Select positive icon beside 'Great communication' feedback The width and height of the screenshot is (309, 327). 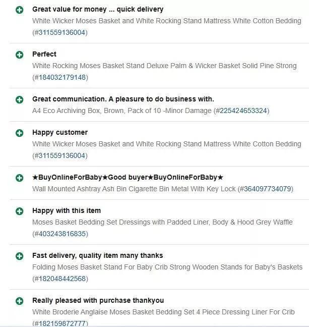(x=20, y=100)
